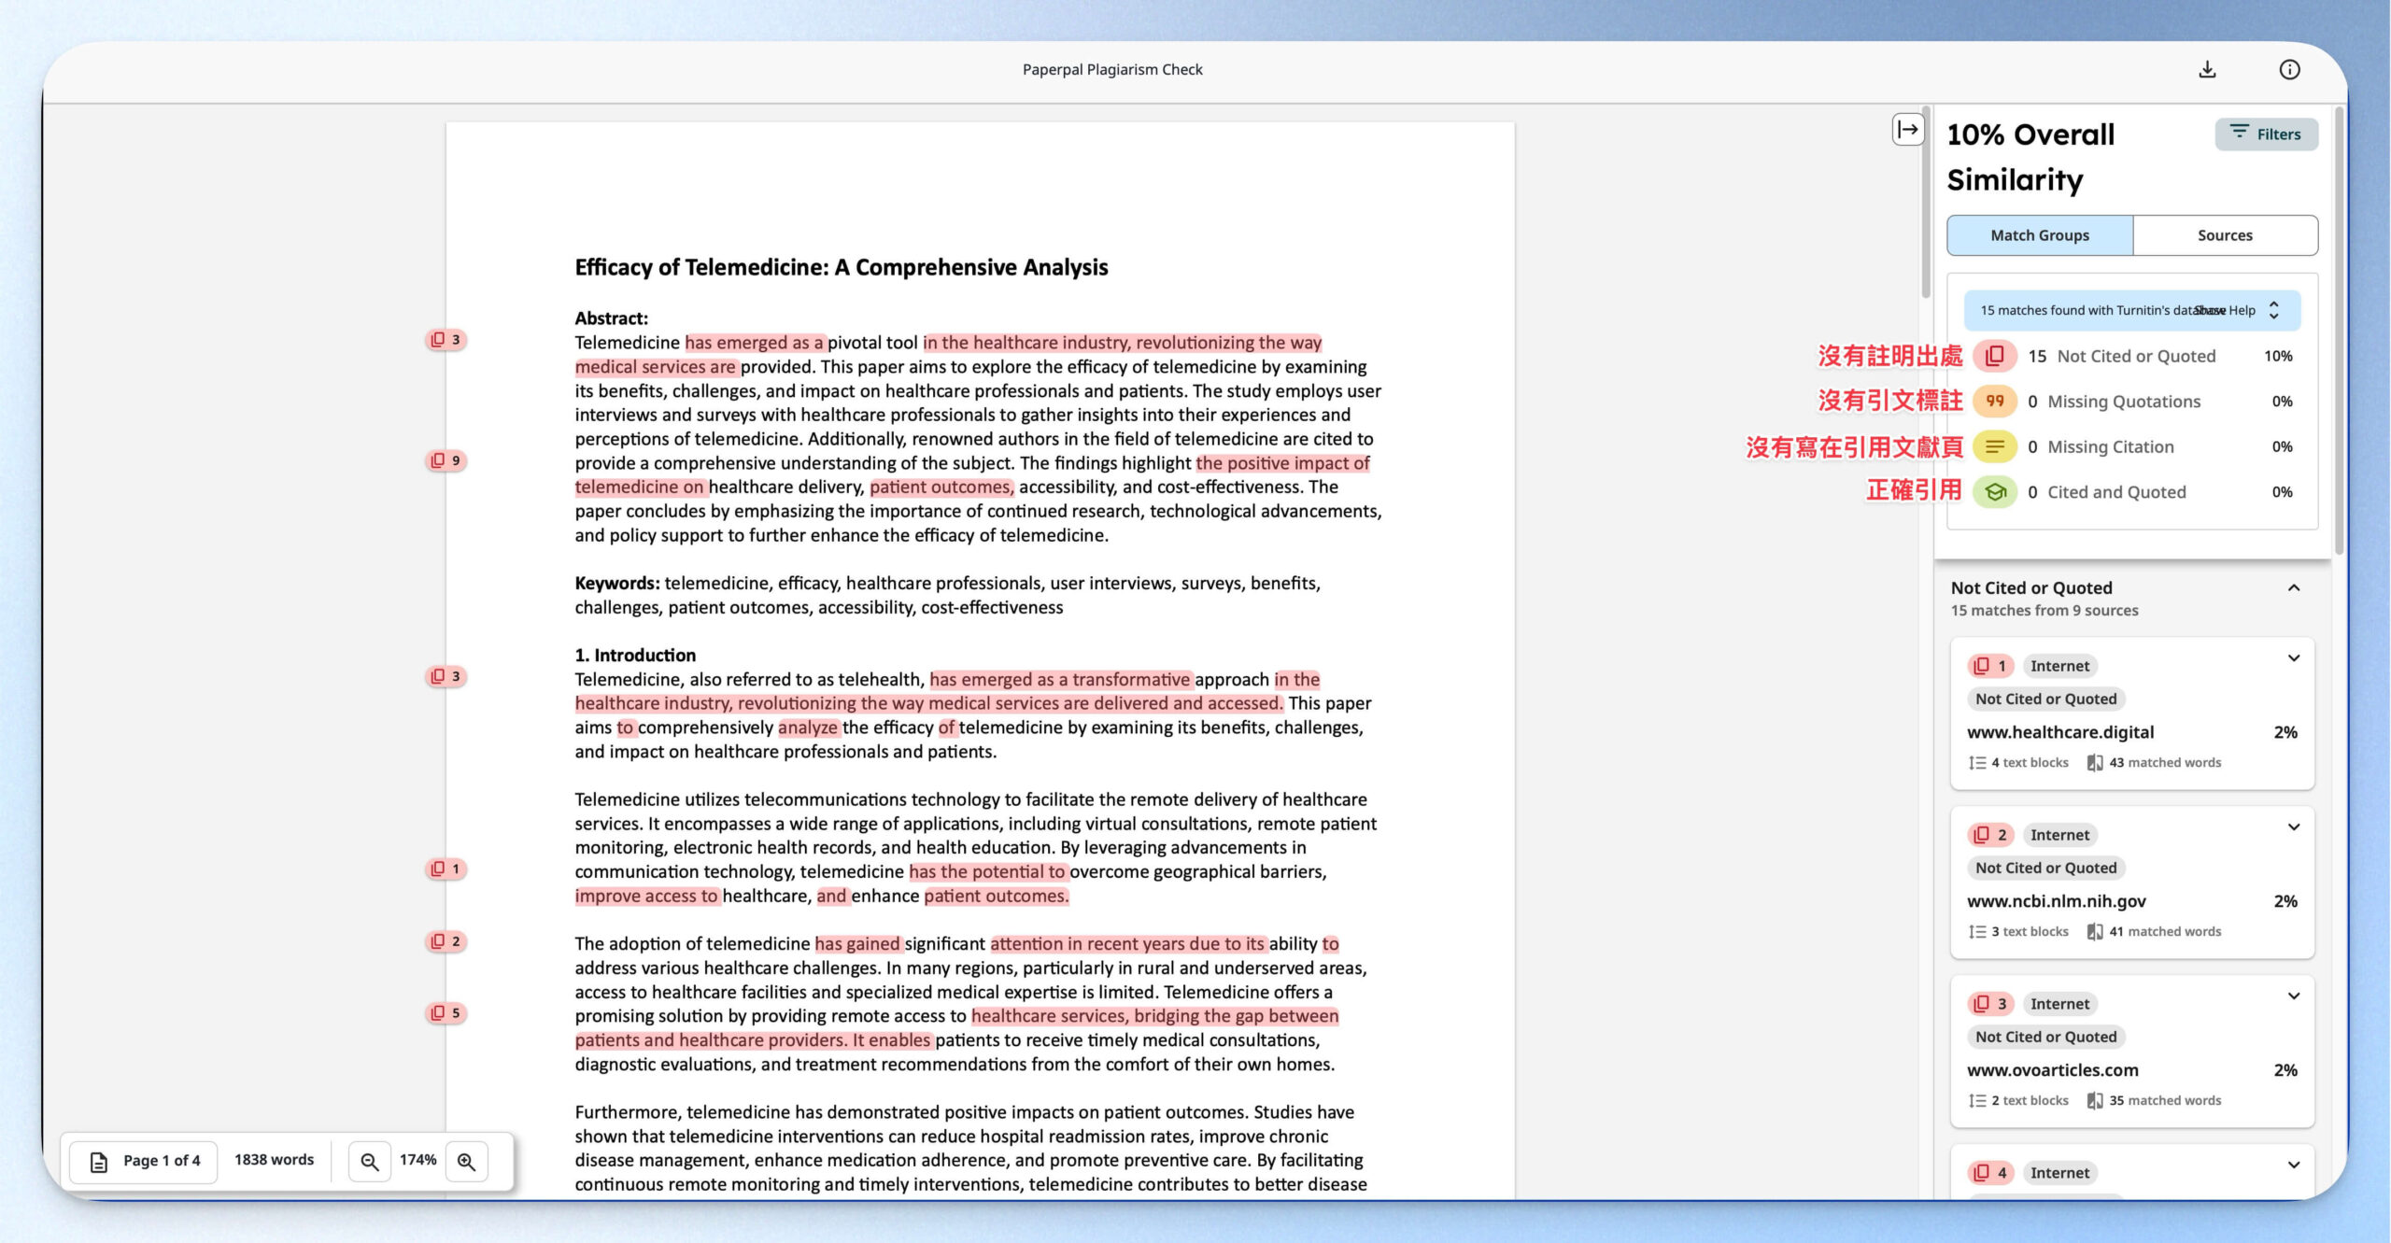Click highlighted phrase 'patient outcomes,' in Abstract
Viewport: 2391px width, 1243px height.
[x=941, y=487]
